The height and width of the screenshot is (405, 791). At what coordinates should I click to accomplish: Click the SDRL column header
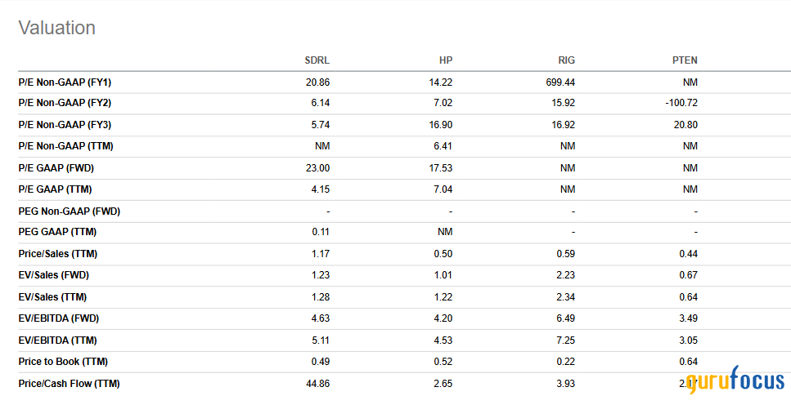(x=317, y=60)
